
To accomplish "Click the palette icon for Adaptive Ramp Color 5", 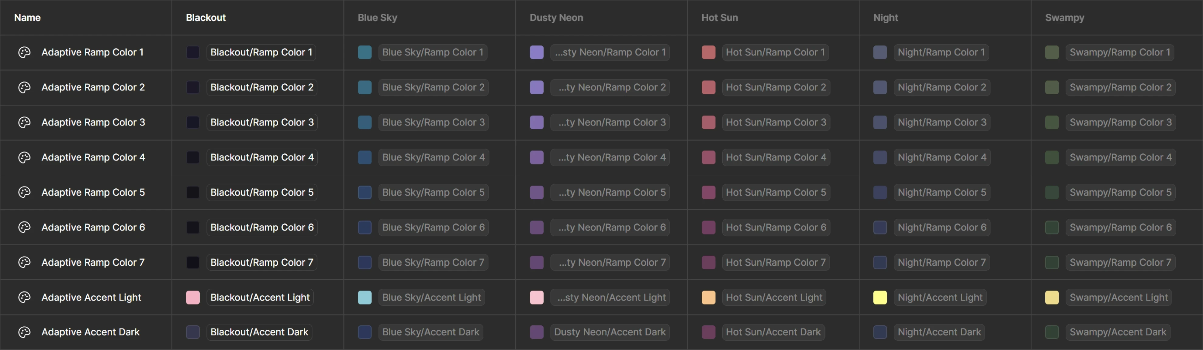I will [24, 192].
